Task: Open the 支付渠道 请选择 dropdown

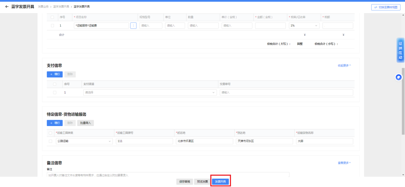Action: (x=150, y=92)
